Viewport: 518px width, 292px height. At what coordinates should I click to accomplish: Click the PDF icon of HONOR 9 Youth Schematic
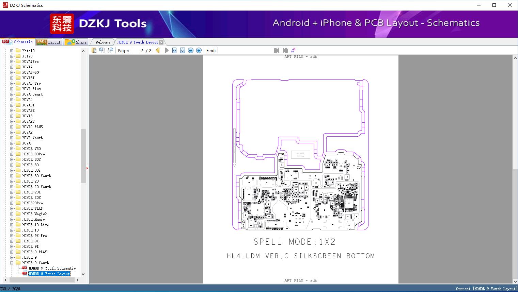point(24,268)
